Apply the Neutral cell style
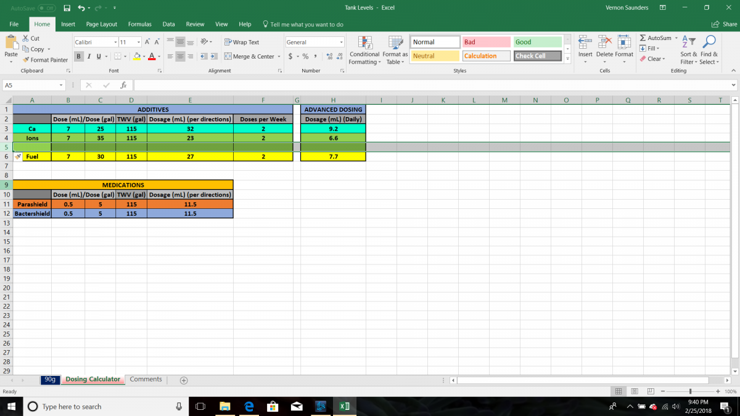The height and width of the screenshot is (416, 740). click(435, 55)
